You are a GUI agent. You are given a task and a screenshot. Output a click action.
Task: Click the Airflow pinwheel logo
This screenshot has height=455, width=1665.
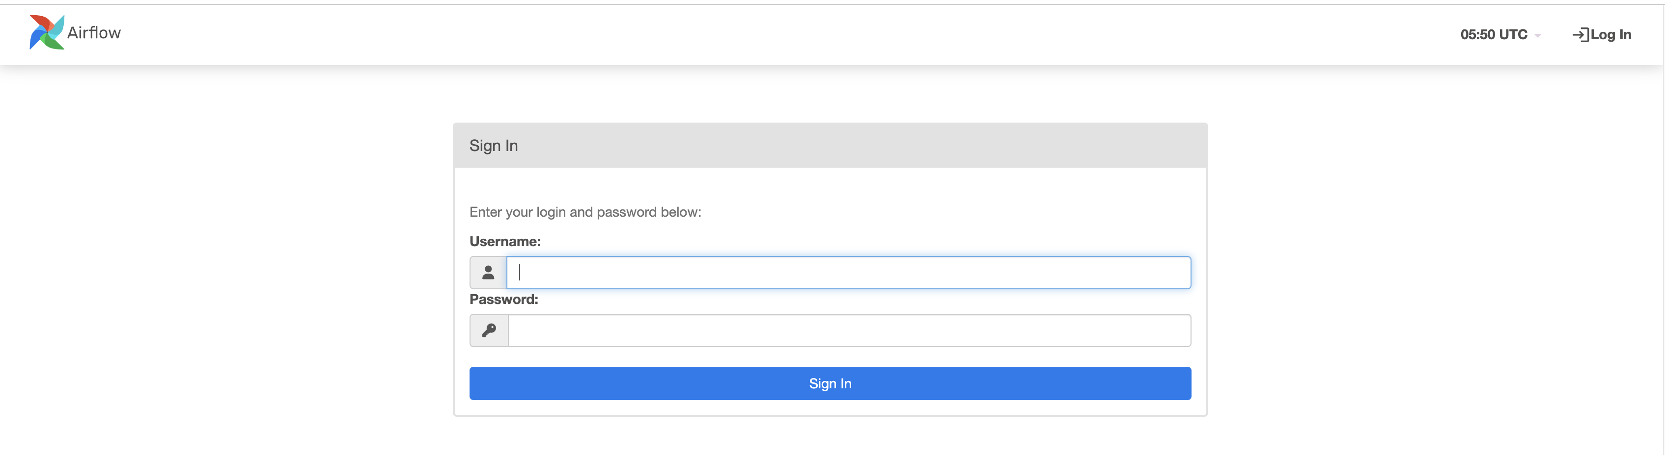[46, 32]
